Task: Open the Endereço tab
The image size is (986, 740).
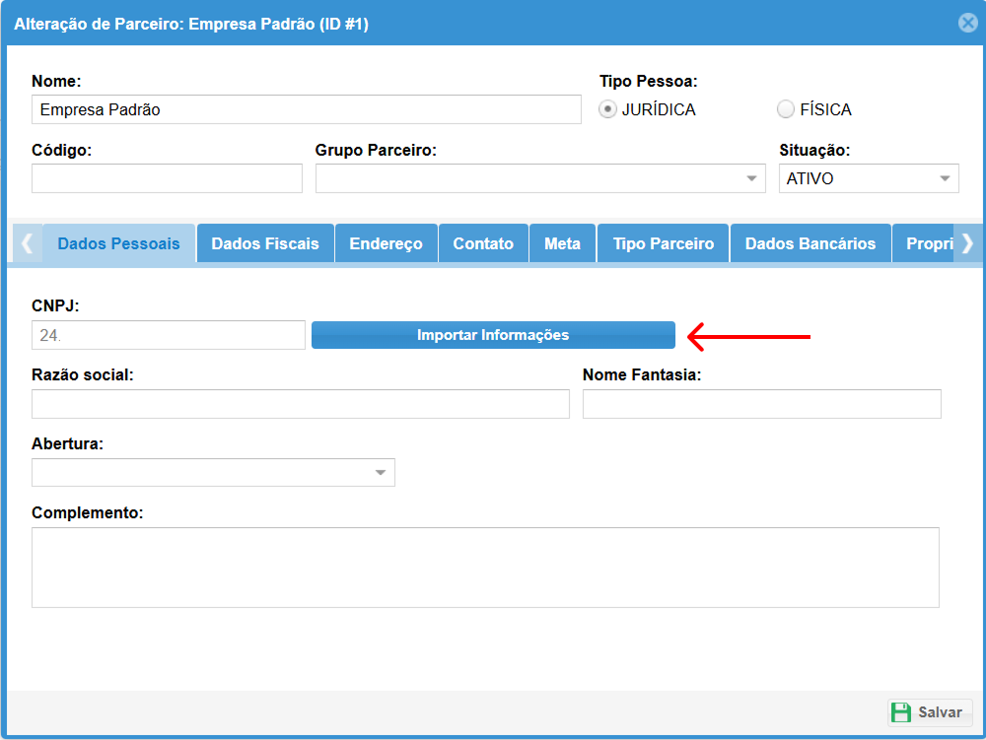Action: [x=386, y=243]
